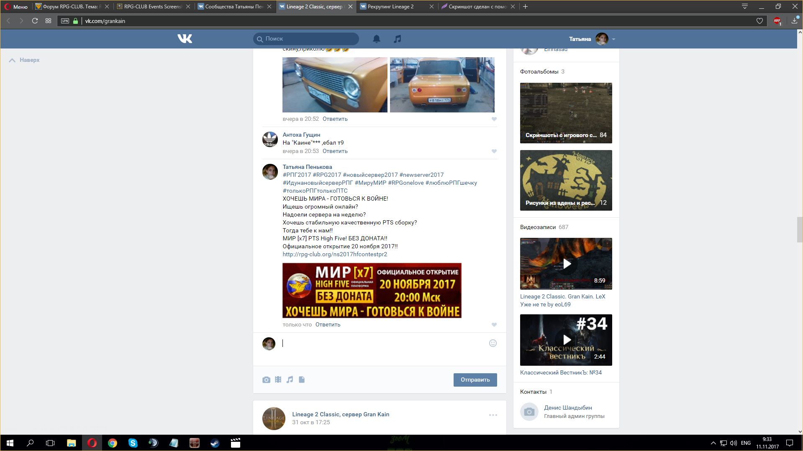The height and width of the screenshot is (451, 803).
Task: Open the browser tab list menu
Action: 745,6
